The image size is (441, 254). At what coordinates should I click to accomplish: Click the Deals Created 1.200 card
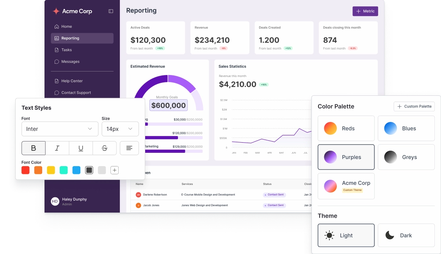point(284,38)
